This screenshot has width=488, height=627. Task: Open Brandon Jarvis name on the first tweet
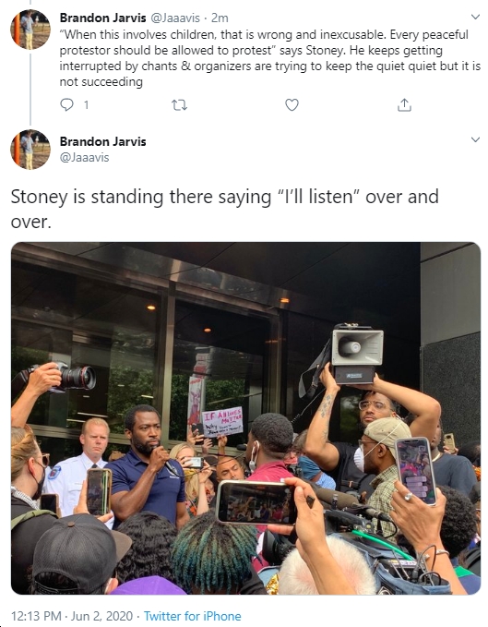tap(103, 18)
